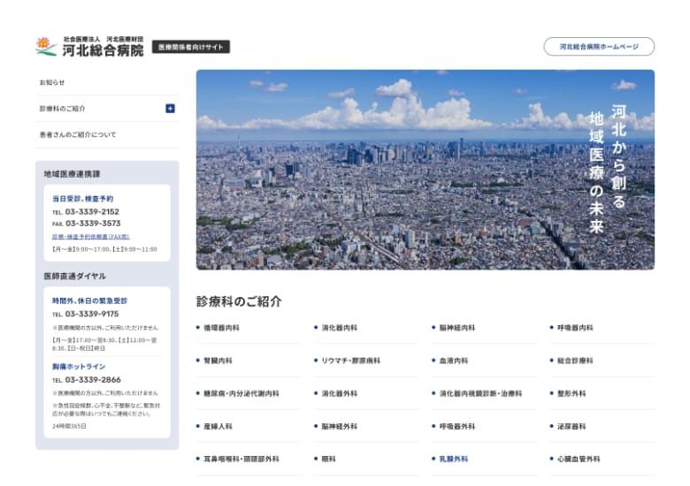
Task: Open 呼吸器内科 department link
Action: 575,328
